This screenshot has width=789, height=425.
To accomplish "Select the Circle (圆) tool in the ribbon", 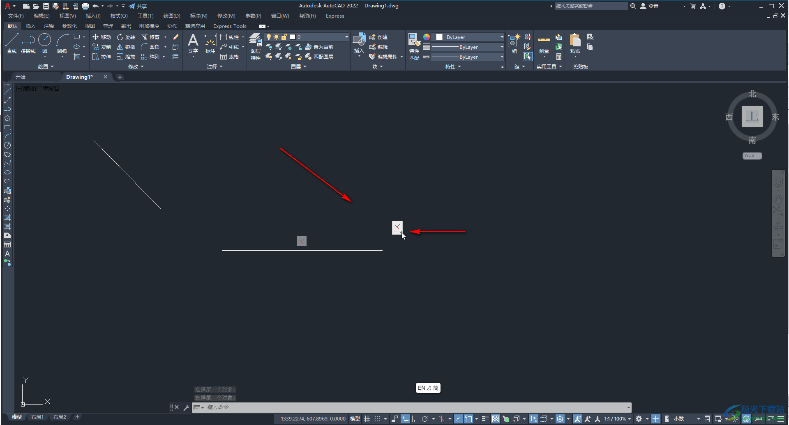I will pos(44,43).
